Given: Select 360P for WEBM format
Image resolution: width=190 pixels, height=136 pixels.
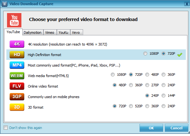Looking at the screenshot, I should pyautogui.click(x=163, y=75).
